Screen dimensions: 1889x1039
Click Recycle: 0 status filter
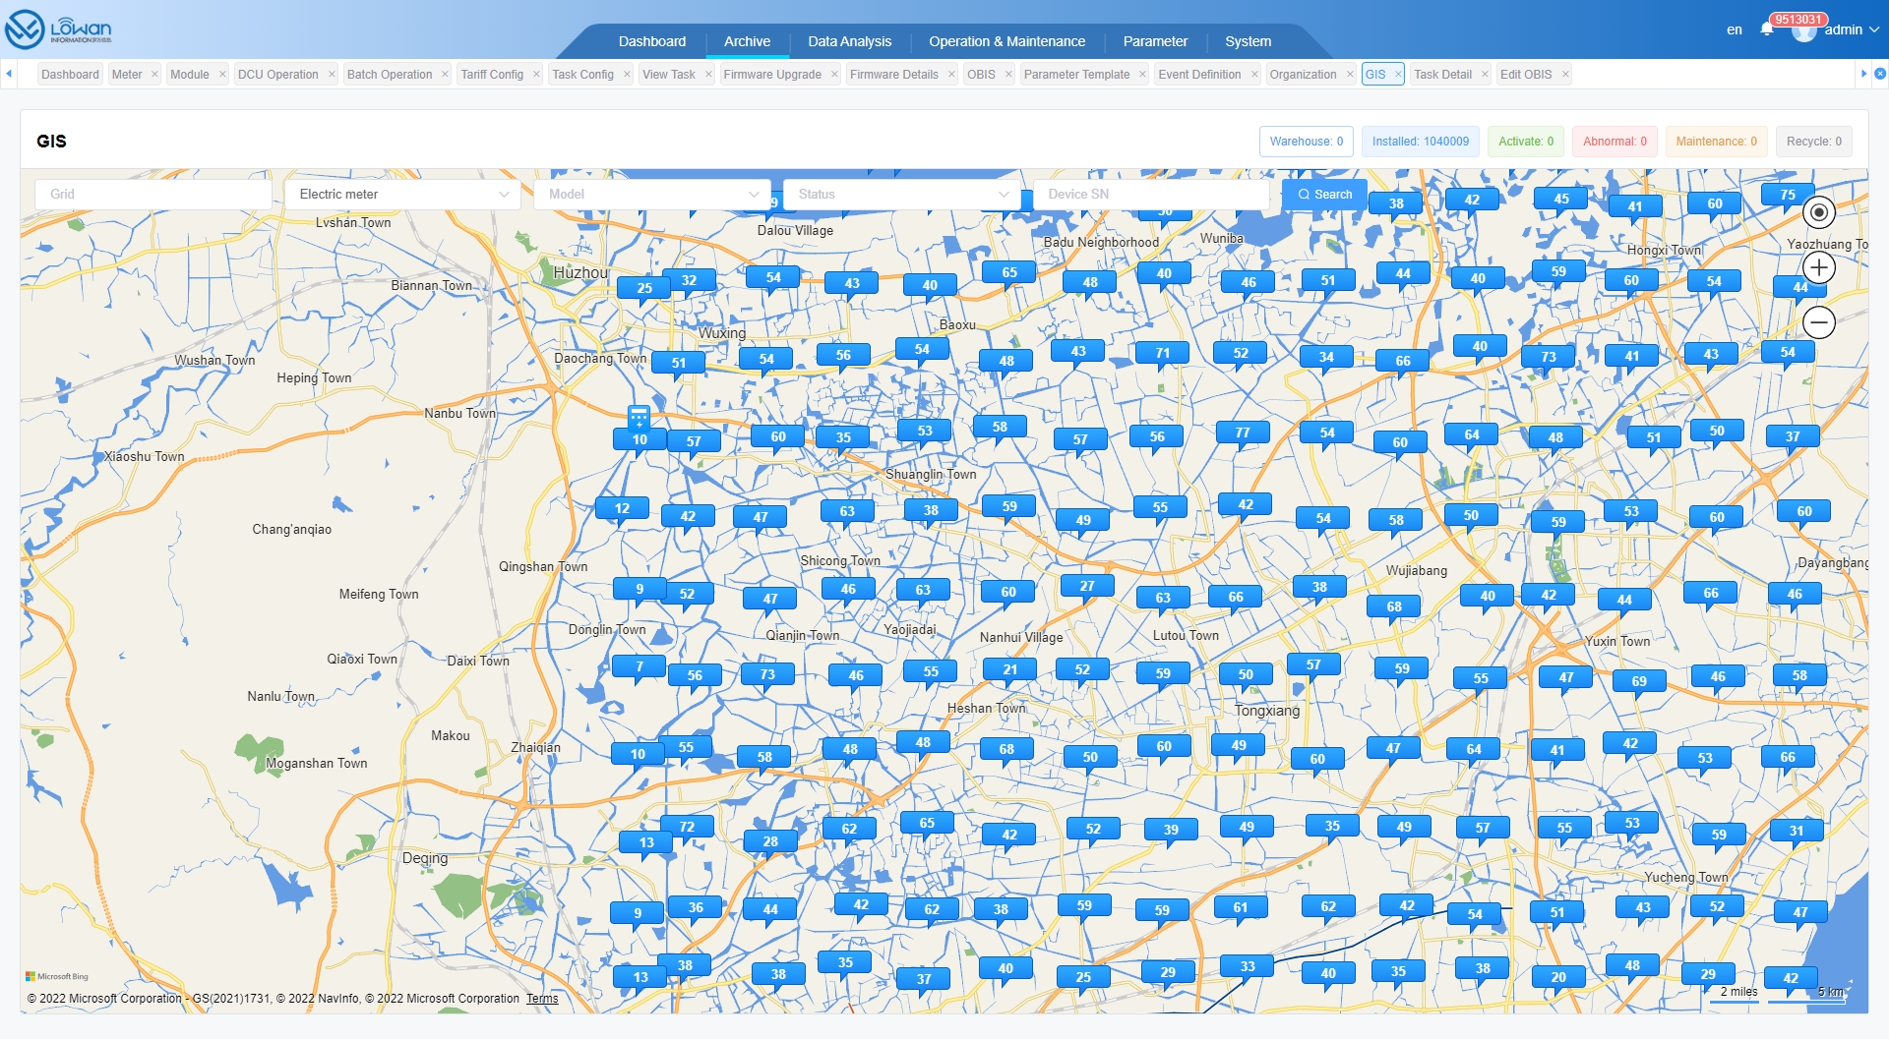click(x=1813, y=142)
